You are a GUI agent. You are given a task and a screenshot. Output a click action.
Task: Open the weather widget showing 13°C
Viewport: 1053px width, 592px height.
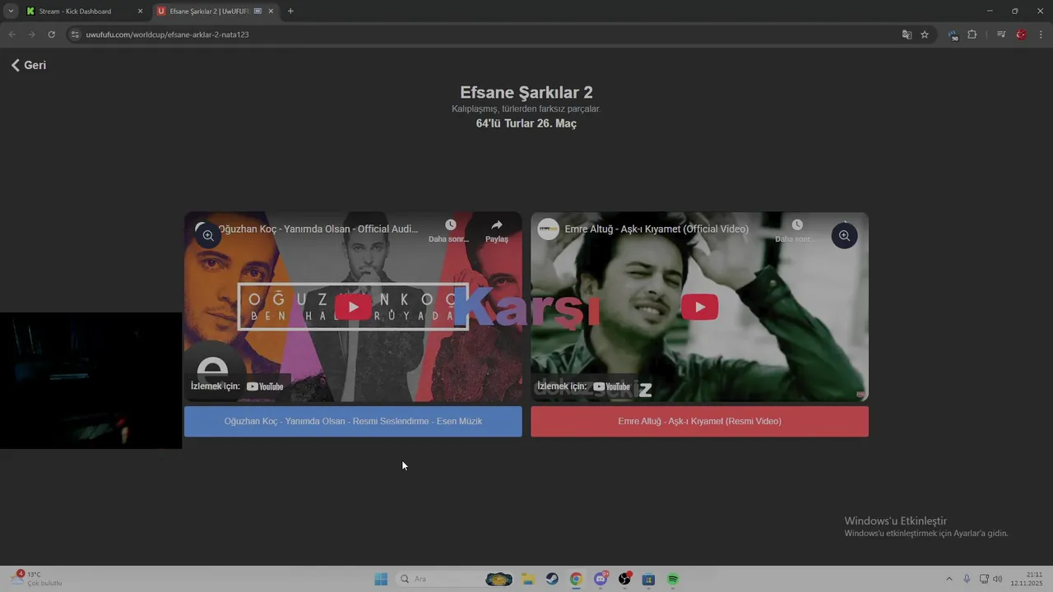[x=36, y=579]
